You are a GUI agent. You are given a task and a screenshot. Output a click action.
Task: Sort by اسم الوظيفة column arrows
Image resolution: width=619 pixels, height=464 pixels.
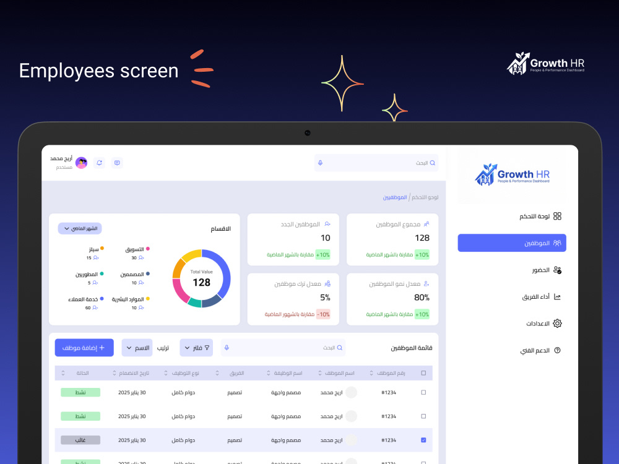269,373
